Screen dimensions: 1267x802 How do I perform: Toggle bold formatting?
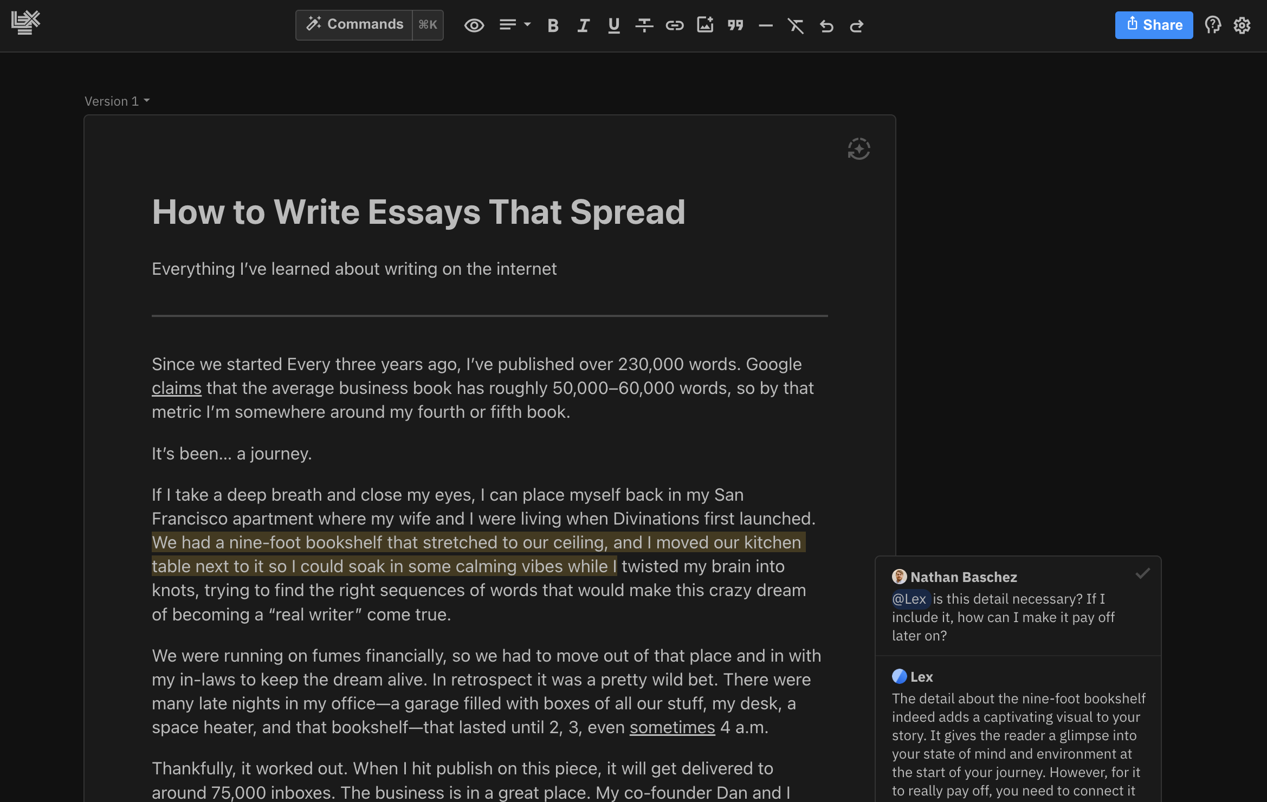(553, 25)
